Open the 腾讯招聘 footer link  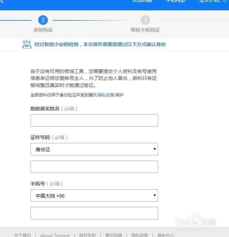[x=113, y=235]
